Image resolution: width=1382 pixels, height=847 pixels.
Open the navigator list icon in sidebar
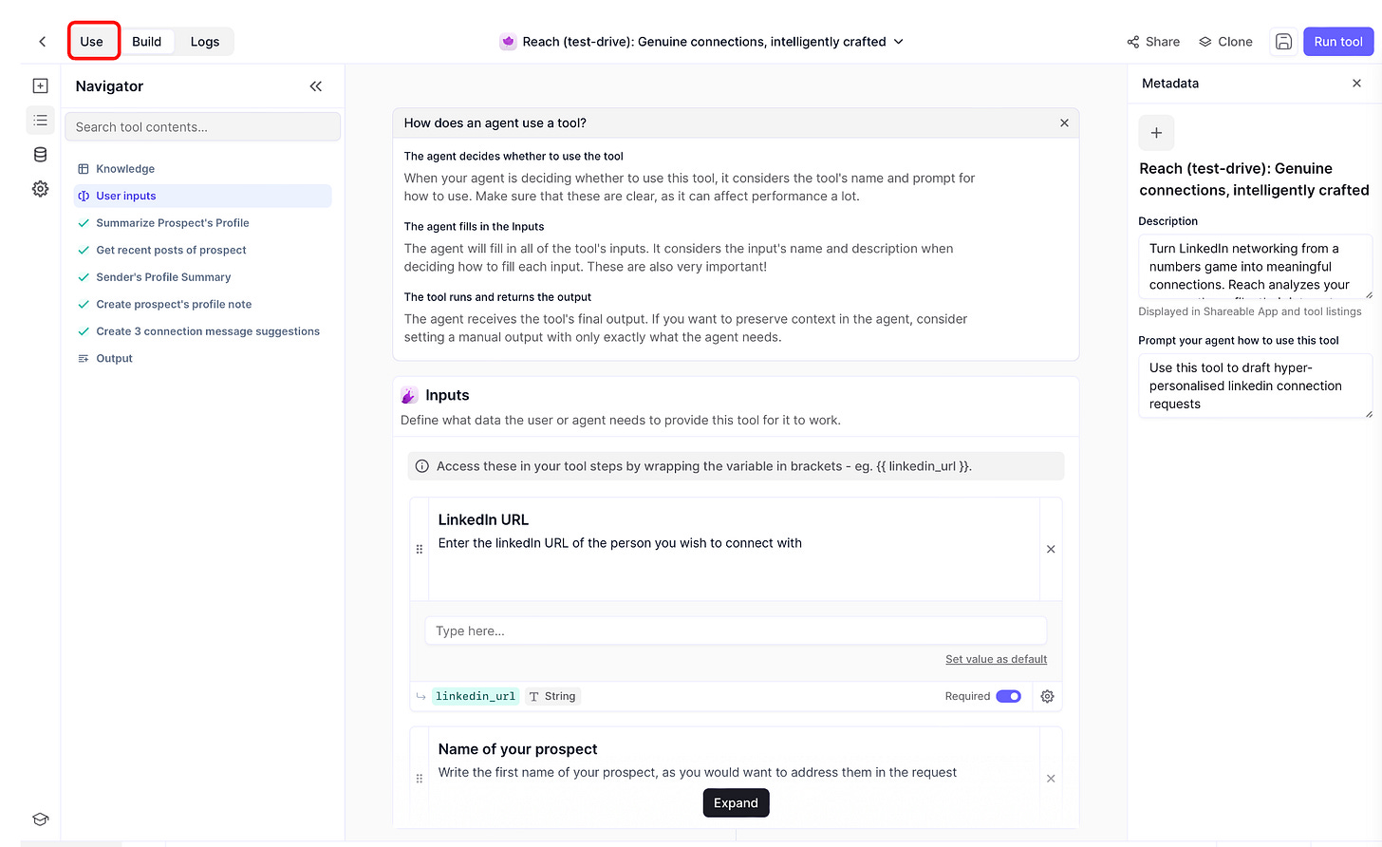click(x=40, y=121)
